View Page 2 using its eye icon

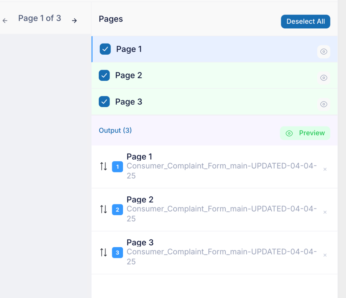pos(324,78)
